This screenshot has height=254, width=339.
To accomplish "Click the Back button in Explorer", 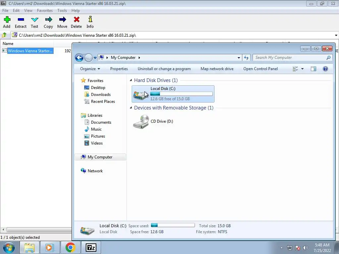I will [79, 58].
